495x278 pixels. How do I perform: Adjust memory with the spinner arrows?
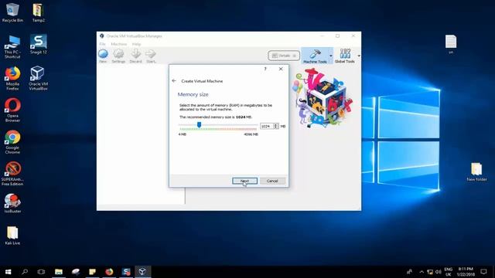(276, 126)
